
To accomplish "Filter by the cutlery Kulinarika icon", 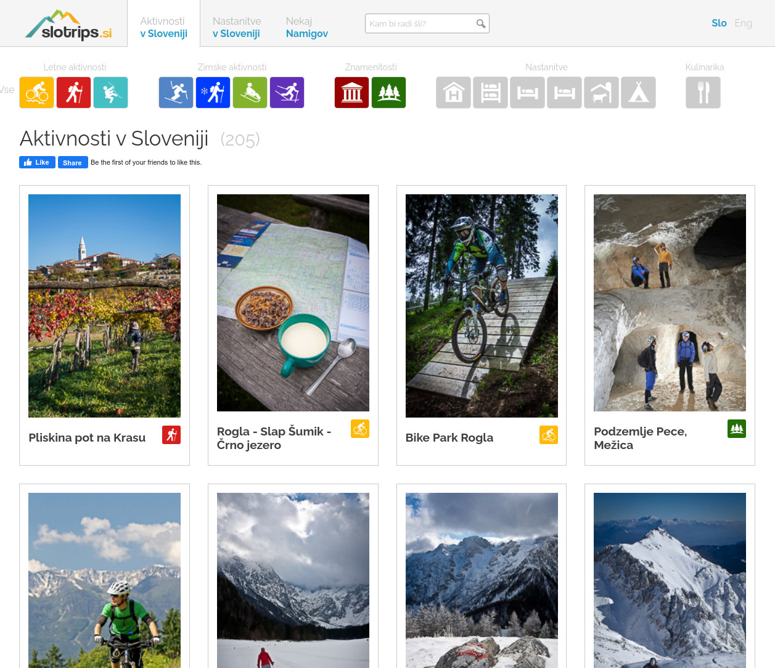I will [x=703, y=93].
